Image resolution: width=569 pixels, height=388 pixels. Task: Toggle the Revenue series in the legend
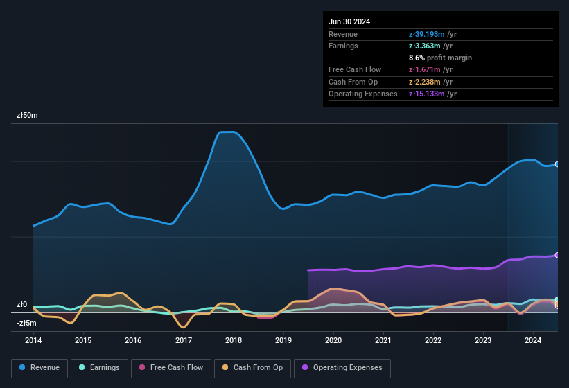(x=40, y=367)
